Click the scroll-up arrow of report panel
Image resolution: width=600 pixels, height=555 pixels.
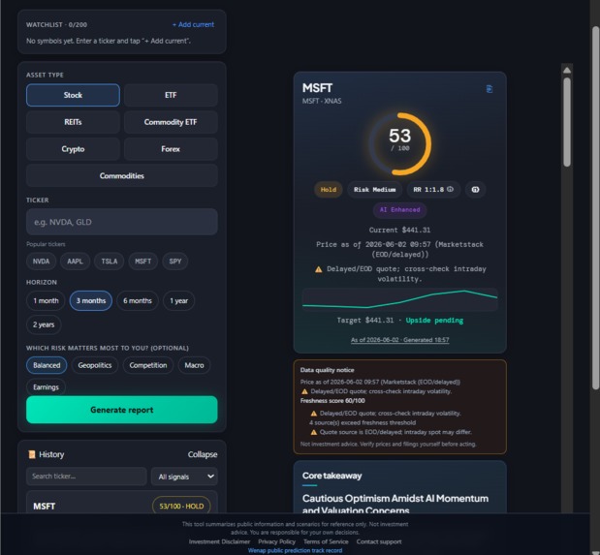[567, 70]
